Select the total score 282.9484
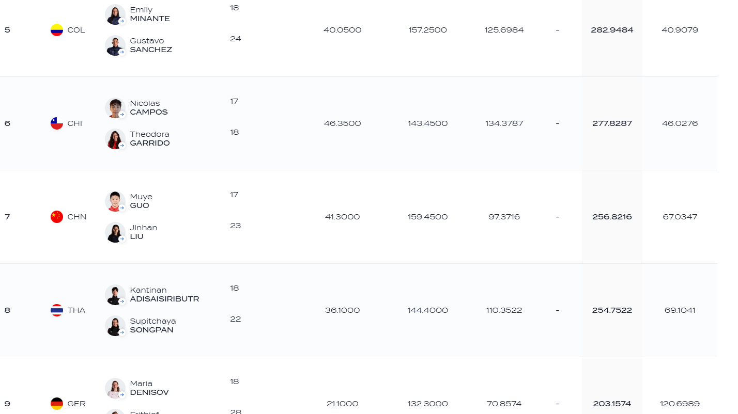Viewport: 738px width, 414px height. point(612,30)
